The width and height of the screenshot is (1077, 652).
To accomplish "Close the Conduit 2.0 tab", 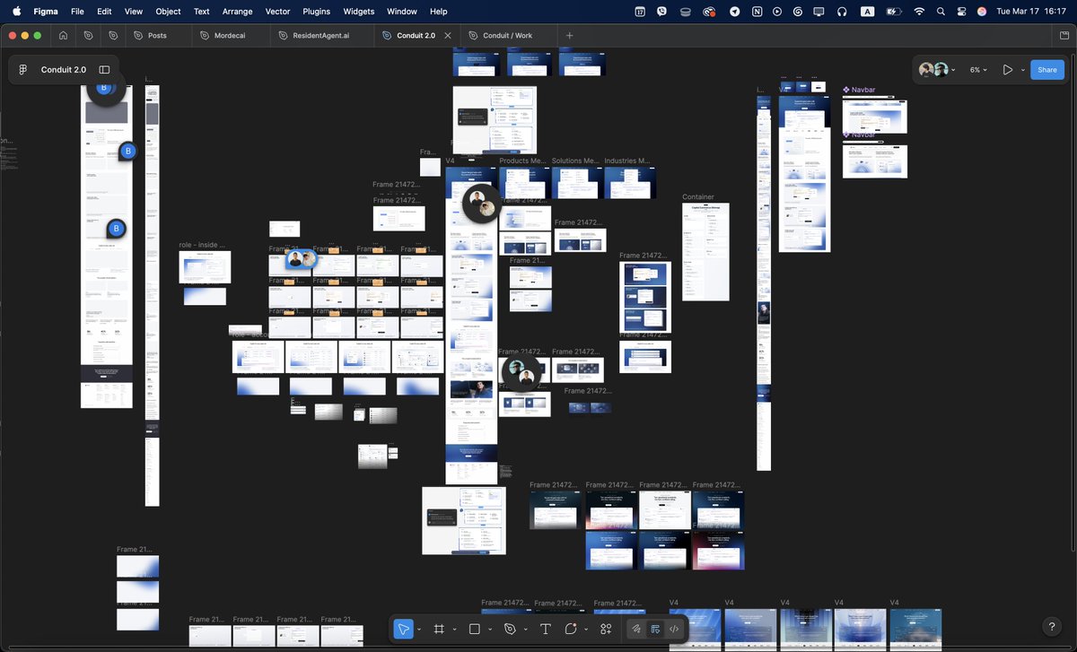I will tap(449, 35).
